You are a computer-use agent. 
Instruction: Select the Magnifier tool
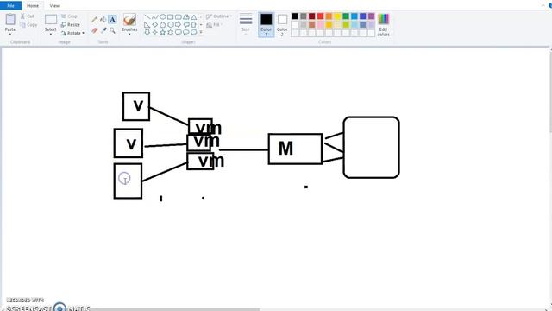tap(112, 31)
